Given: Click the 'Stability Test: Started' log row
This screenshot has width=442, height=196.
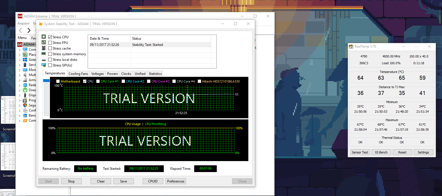Looking at the screenshot, I should tap(150, 44).
